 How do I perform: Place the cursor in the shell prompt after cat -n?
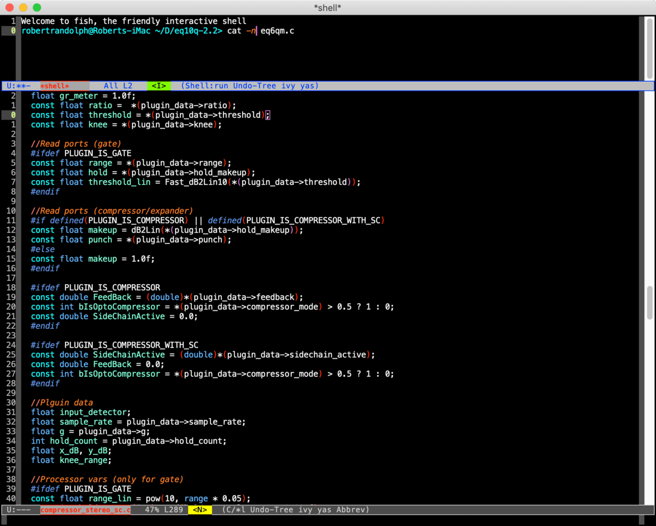pyautogui.click(x=257, y=31)
